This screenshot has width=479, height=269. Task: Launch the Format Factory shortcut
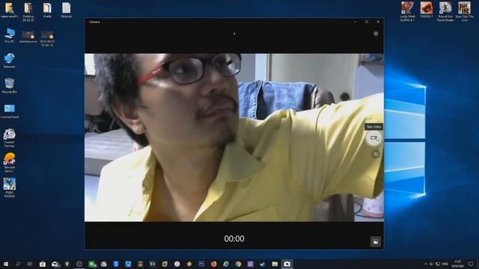(10, 138)
